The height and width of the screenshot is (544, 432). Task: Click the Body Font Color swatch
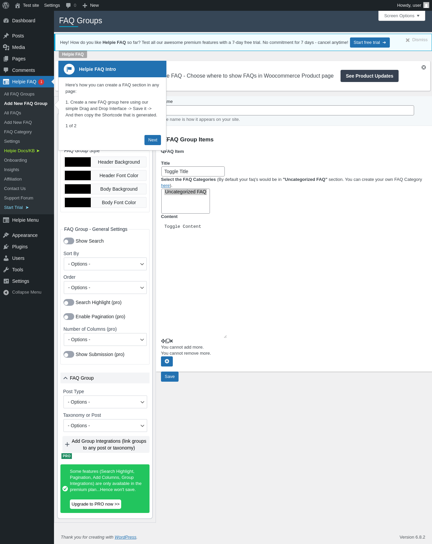78,202
